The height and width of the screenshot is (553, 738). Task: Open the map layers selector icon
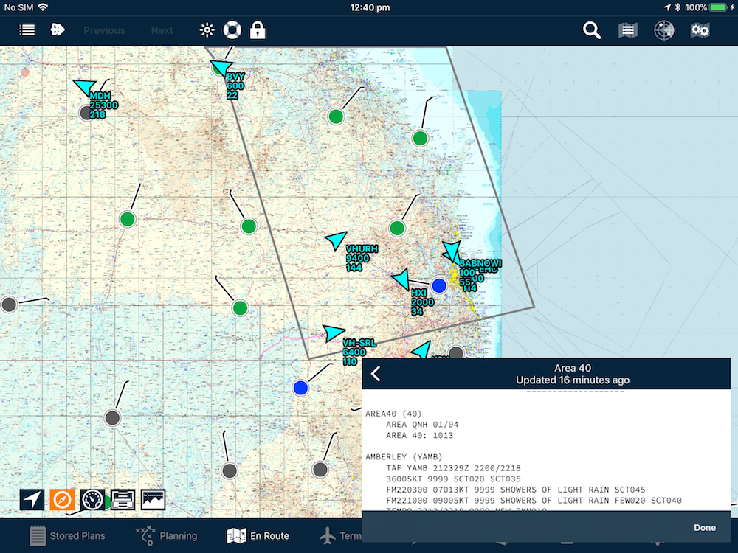coord(627,30)
